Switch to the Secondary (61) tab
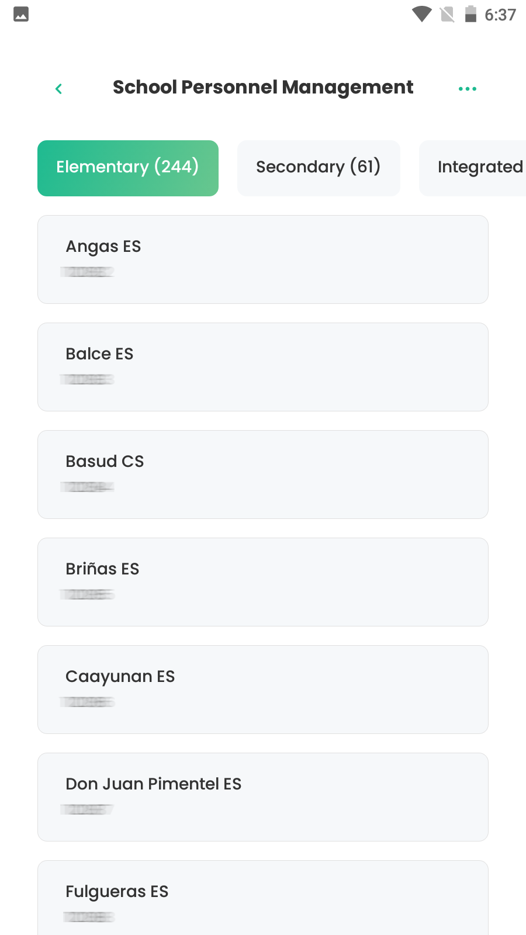The width and height of the screenshot is (526, 935). coord(319,168)
